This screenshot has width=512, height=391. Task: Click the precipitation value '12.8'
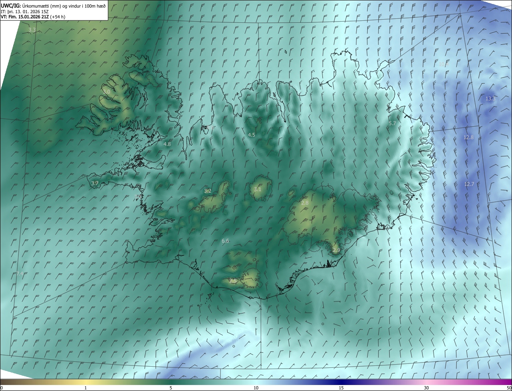point(468,137)
